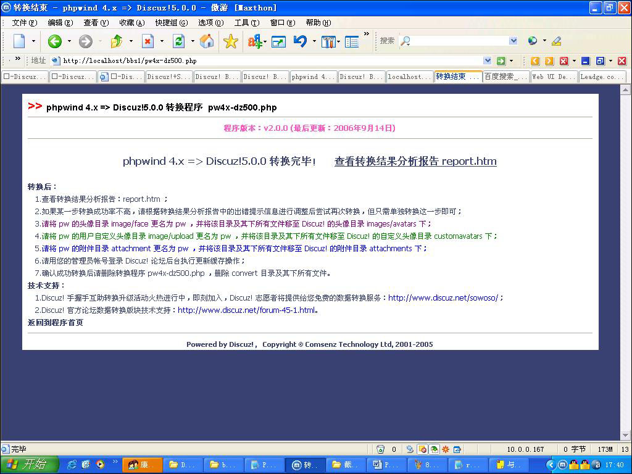Click 返回到程序首页 link
Image resolution: width=632 pixels, height=474 pixels.
point(55,322)
